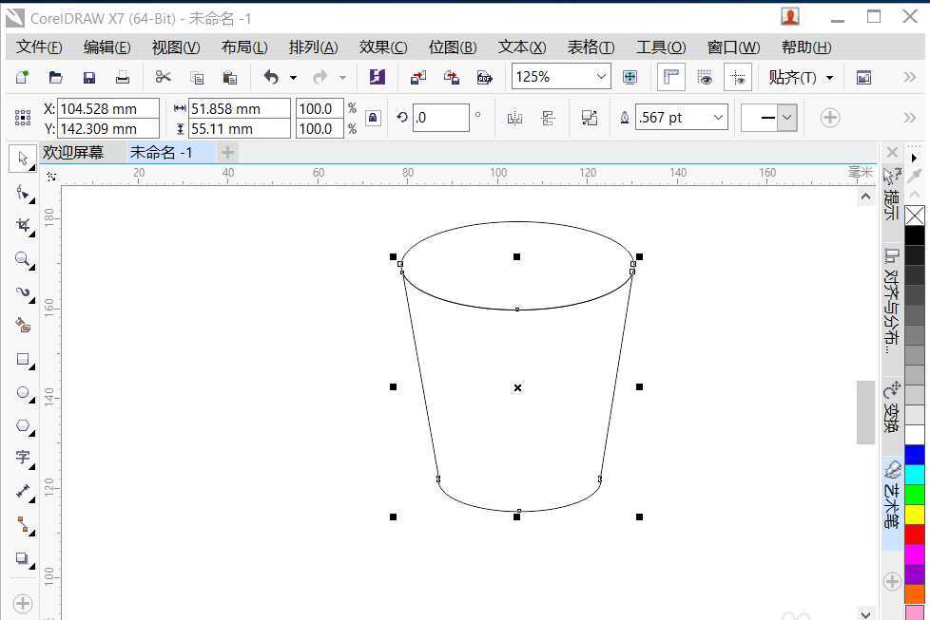Switch to the 欢迎屏幕 tab
Image resolution: width=930 pixels, height=620 pixels.
[73, 153]
